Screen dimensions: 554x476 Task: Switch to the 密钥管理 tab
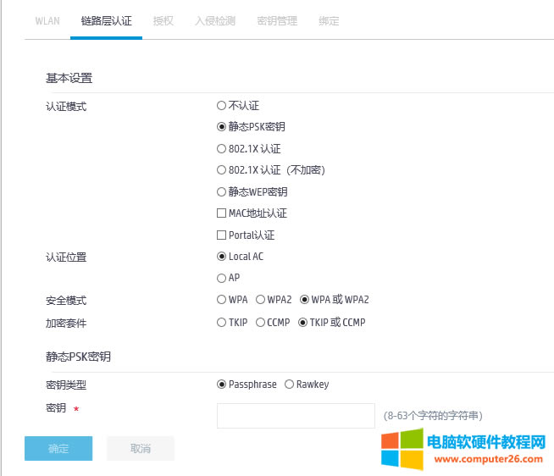pos(277,21)
